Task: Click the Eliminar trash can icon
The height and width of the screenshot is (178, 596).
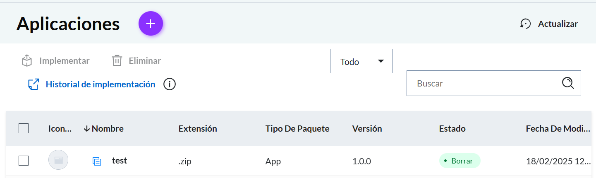Action: [x=117, y=61]
